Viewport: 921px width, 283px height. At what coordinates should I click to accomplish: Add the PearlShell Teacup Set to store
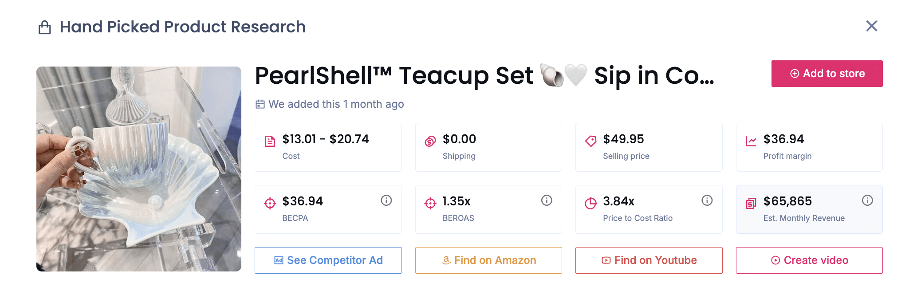point(827,74)
